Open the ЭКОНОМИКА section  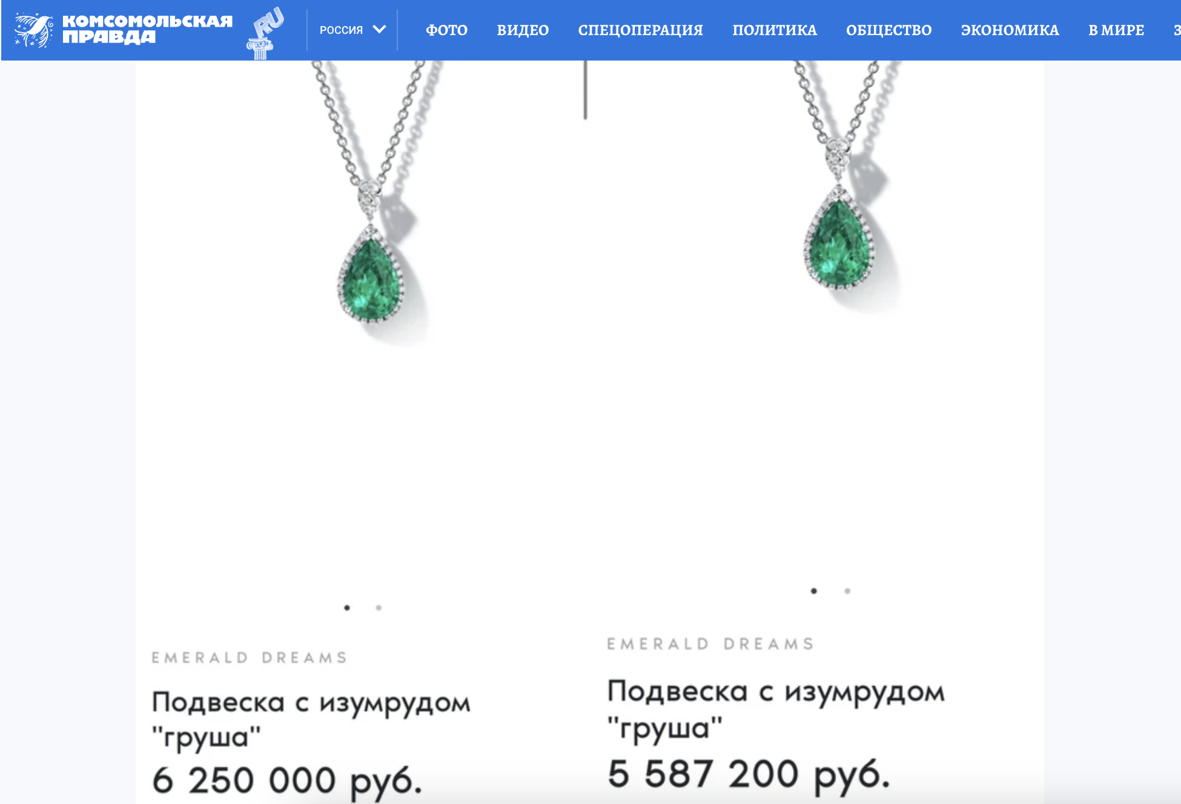click(1010, 30)
